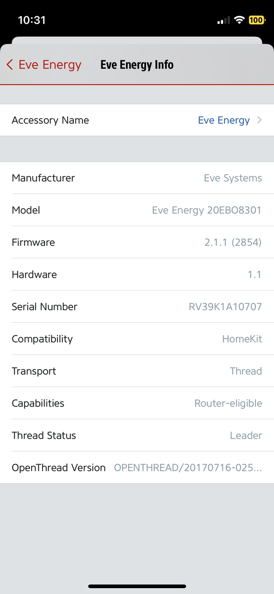Select the Compatibility HomeKit row
This screenshot has width=274, height=594.
(x=137, y=339)
